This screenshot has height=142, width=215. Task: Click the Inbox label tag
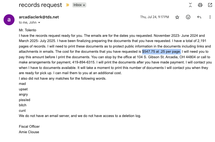pos(78,5)
